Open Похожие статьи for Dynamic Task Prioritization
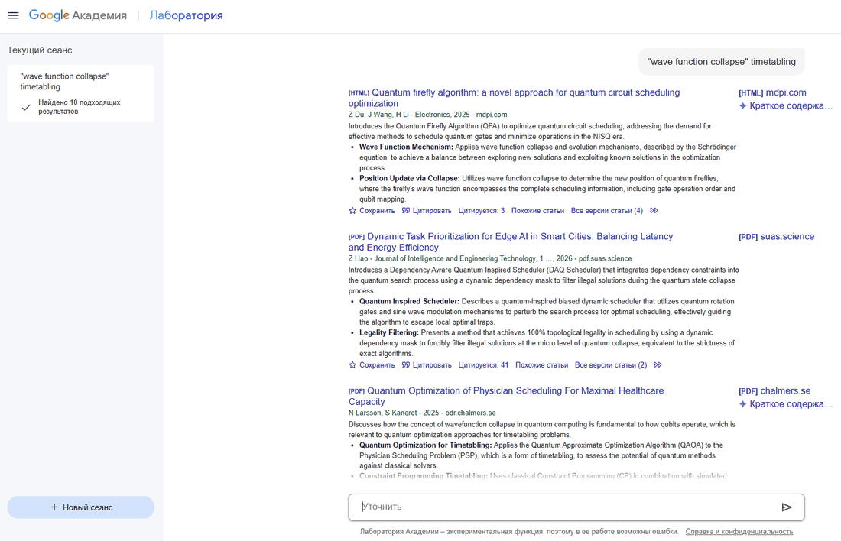 coord(542,365)
